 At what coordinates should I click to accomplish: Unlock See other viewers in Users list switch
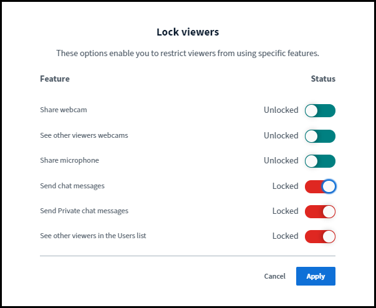[x=320, y=236]
